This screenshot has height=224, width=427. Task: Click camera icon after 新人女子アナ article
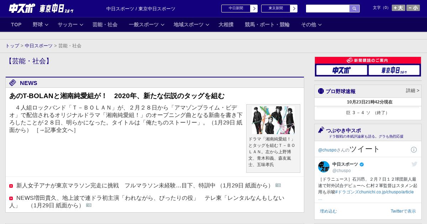pyautogui.click(x=278, y=185)
